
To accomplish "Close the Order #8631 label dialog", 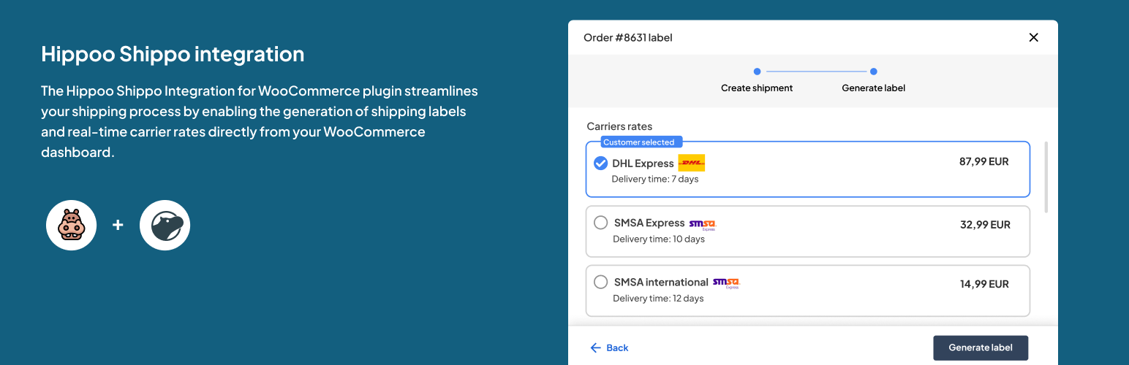I will tap(1033, 37).
